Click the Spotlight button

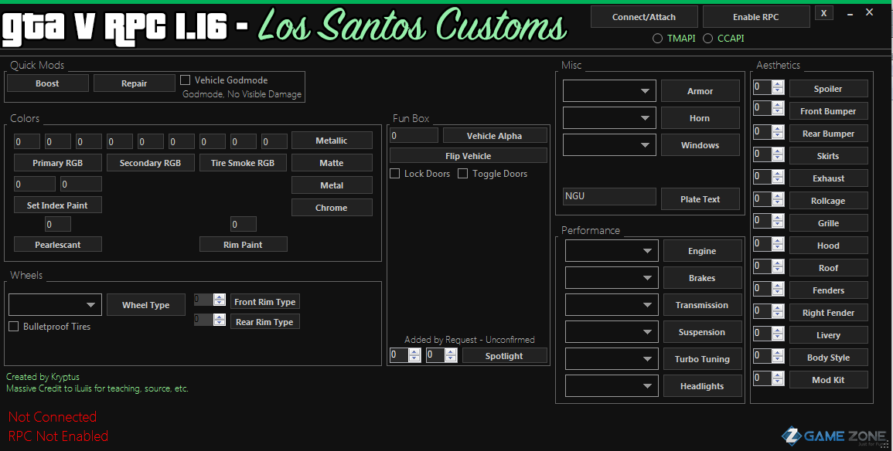click(504, 356)
